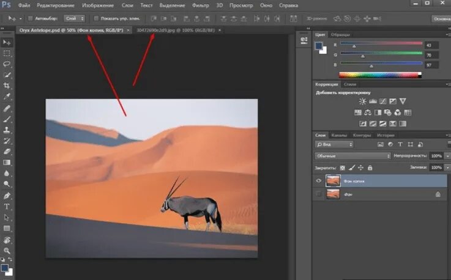Select the Eyedropper tool
This screenshot has width=451, height=280.
[7, 97]
